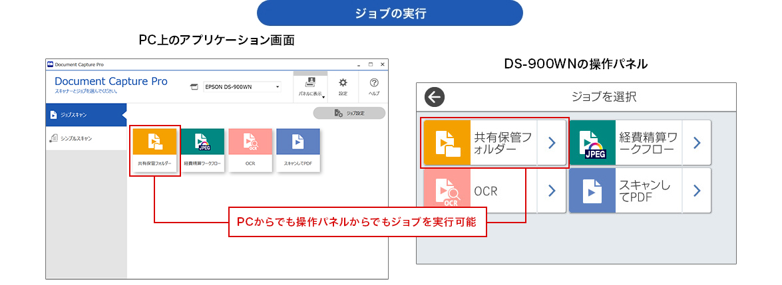
Task: Select 共有保管フォルダー text label on operation panel
Action: point(504,142)
